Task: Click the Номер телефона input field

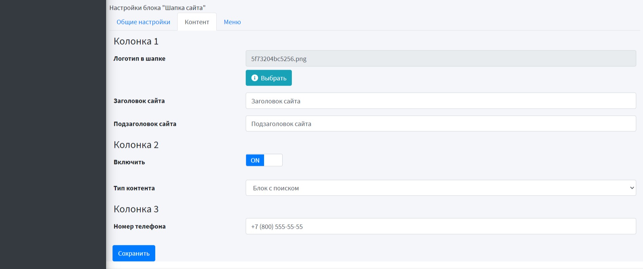Action: 441,226
